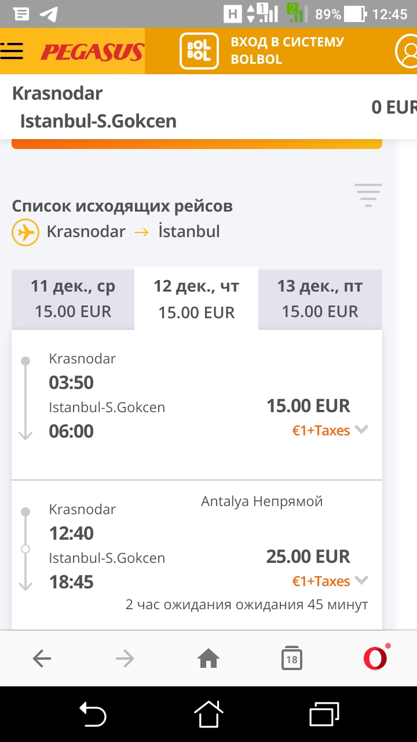Open the hamburger menu
The image size is (417, 742).
tap(12, 51)
